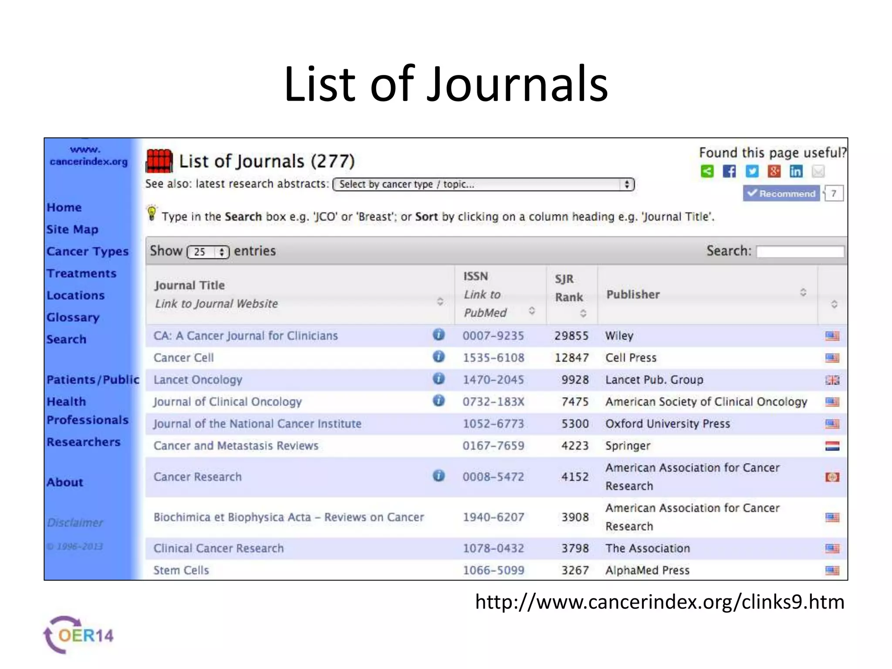Open Site Map in sidebar
Screen dimensions: 892x669
[72, 230]
